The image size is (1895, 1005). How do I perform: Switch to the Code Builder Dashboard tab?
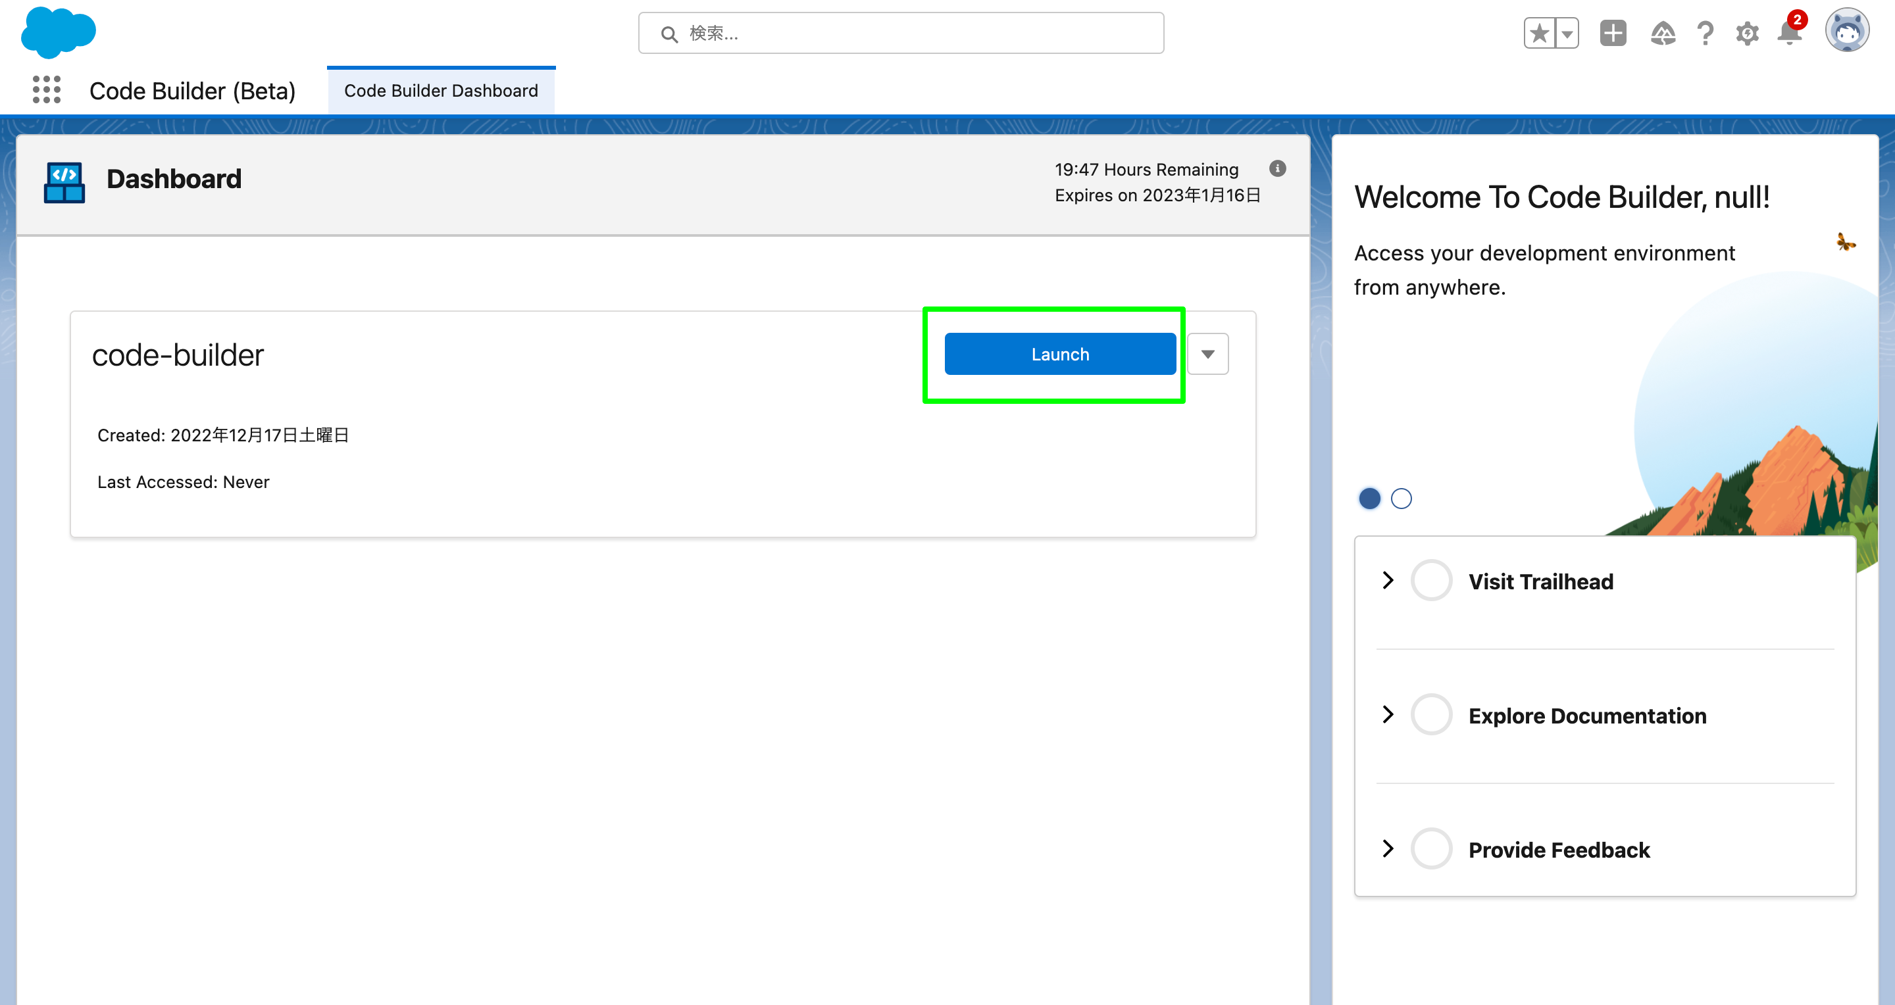441,90
